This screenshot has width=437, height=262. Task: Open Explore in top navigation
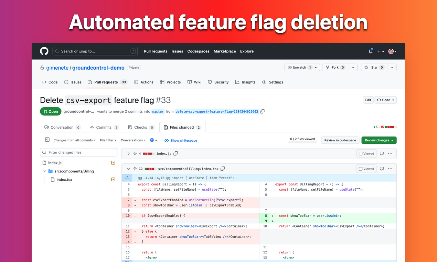pyautogui.click(x=247, y=51)
